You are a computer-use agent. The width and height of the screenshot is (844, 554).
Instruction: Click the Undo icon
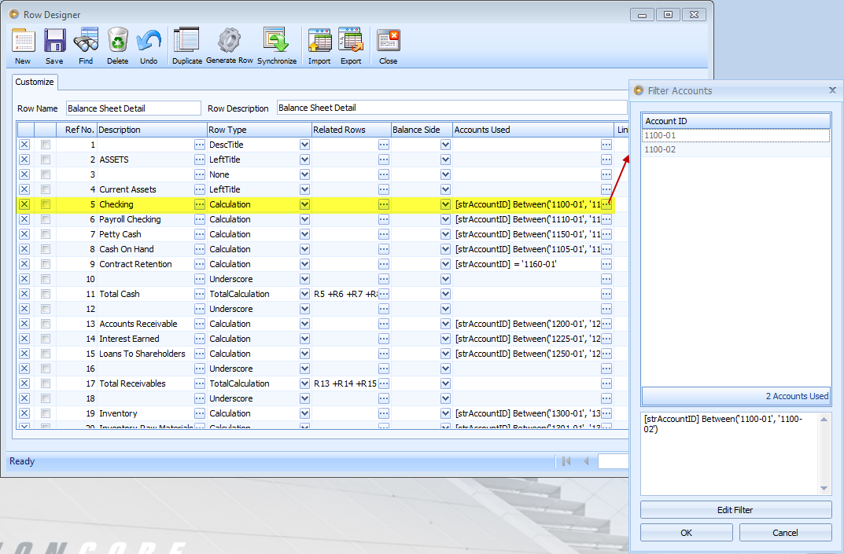149,45
